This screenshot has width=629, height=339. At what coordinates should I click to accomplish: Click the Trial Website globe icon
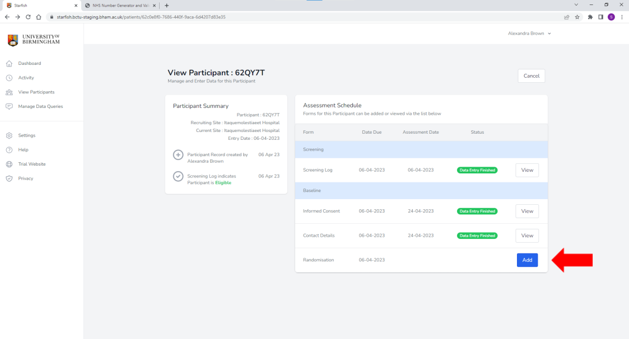[x=9, y=164]
